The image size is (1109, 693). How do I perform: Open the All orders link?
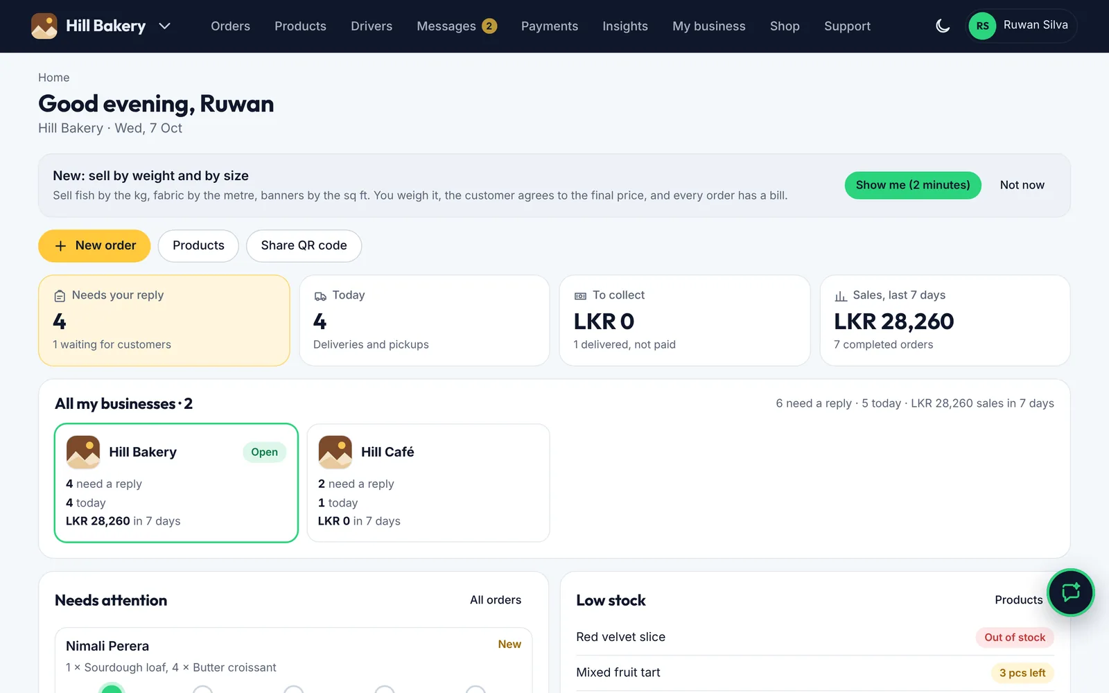click(x=496, y=600)
